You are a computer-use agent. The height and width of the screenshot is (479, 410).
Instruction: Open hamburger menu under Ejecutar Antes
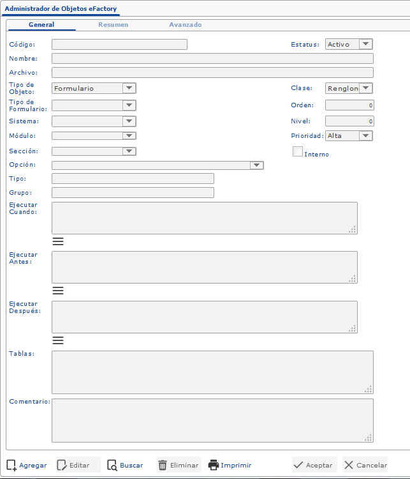(x=58, y=291)
